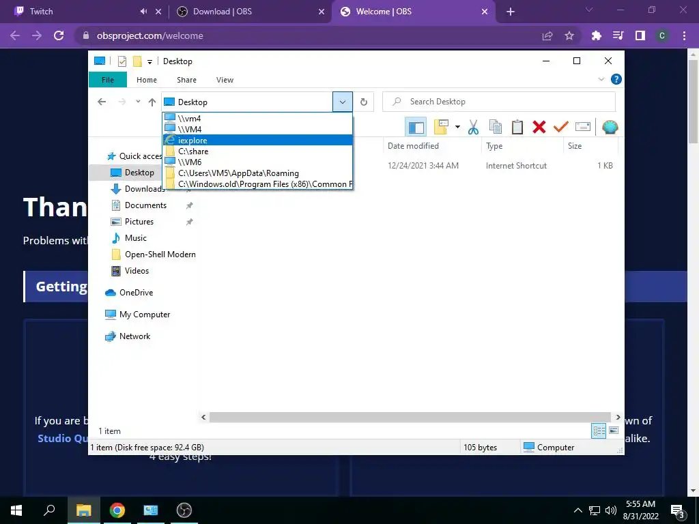Select \\VM6 in the address dropdown
The image size is (699, 524).
coord(257,162)
